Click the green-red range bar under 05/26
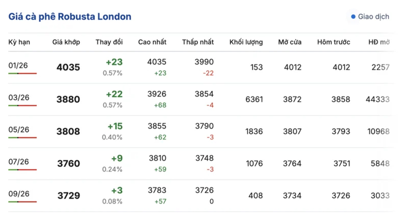 tap(22, 138)
